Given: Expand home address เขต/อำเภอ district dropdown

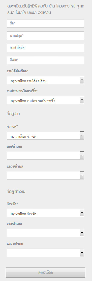Looking at the screenshot, I should [45, 155].
